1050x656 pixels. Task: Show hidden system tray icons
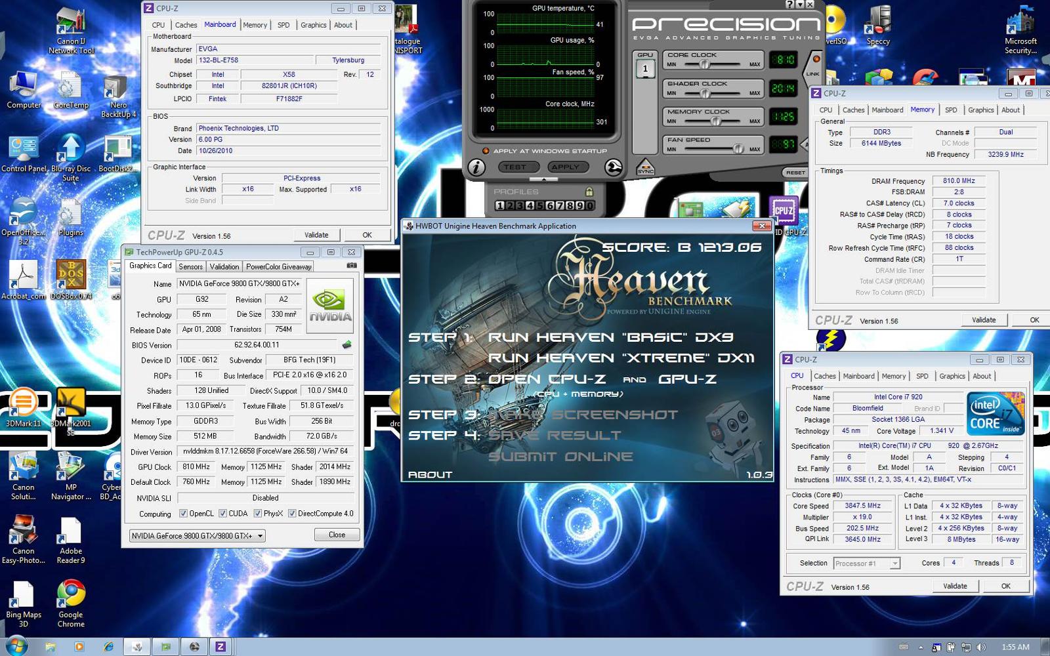[x=920, y=647]
